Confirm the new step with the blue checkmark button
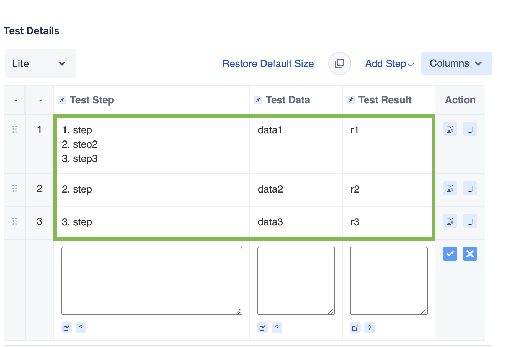 pos(450,254)
